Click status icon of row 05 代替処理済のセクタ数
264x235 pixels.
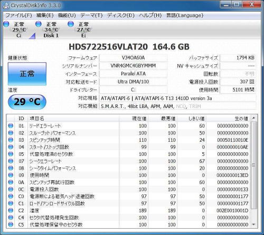pos(11,154)
